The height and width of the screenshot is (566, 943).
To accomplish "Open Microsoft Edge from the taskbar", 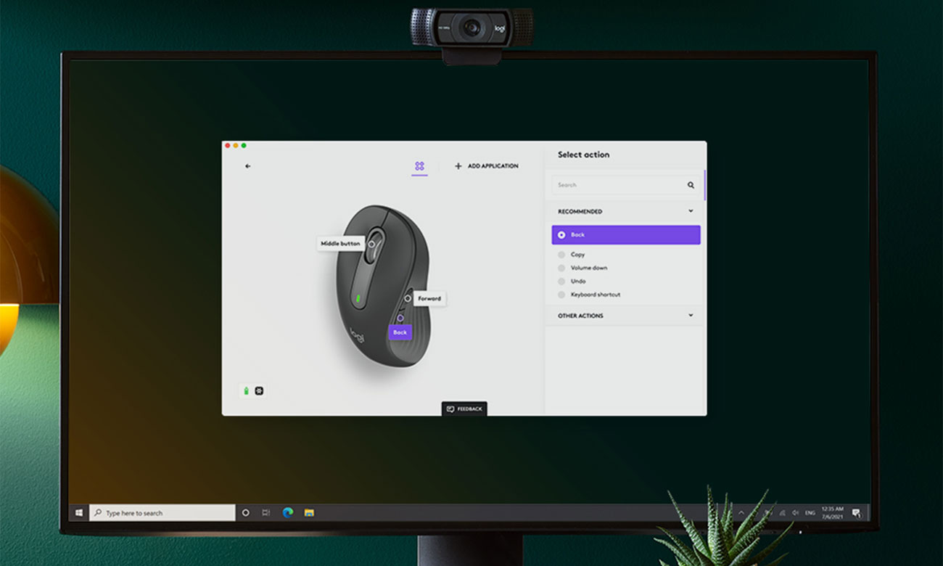I will [287, 513].
